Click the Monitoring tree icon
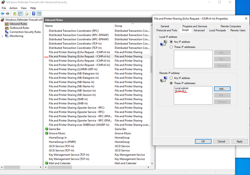 [7, 36]
